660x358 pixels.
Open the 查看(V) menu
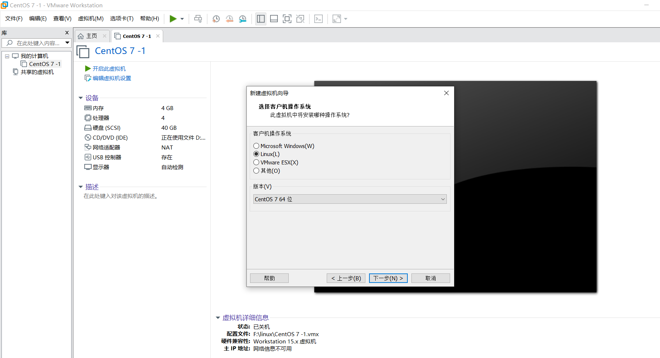(x=62, y=19)
